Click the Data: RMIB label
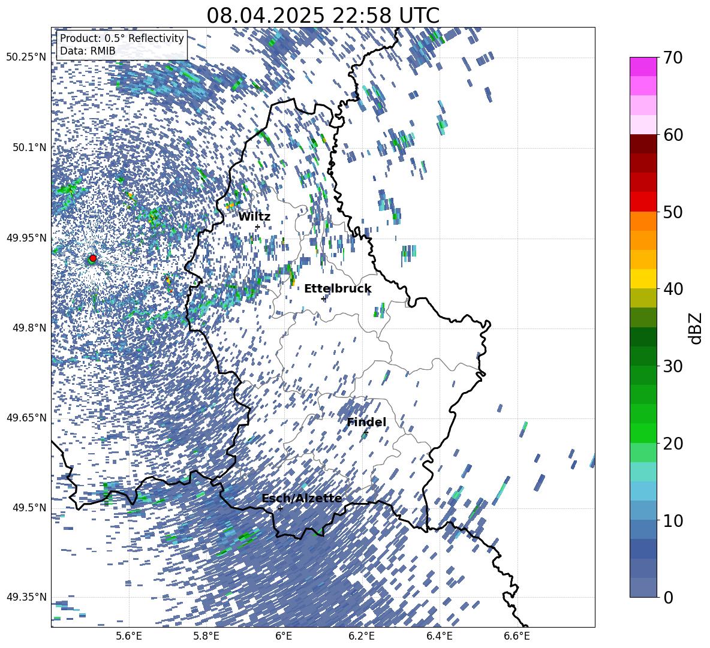This screenshot has height=648, width=710. pos(88,51)
